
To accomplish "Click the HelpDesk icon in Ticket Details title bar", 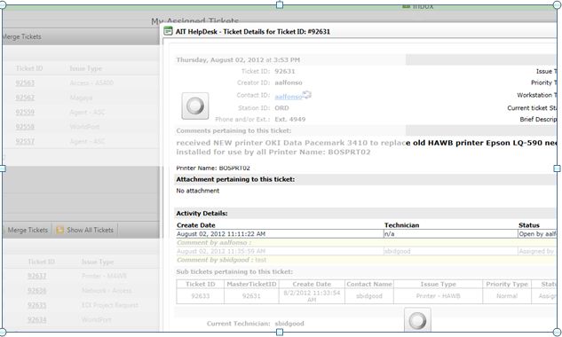I will 168,31.
